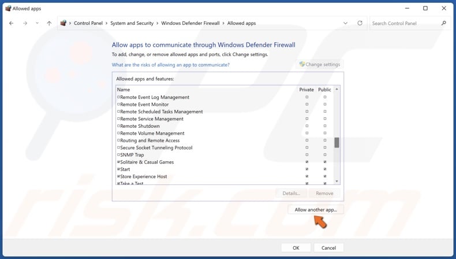Click the Remove button
The height and width of the screenshot is (259, 456).
click(x=324, y=193)
